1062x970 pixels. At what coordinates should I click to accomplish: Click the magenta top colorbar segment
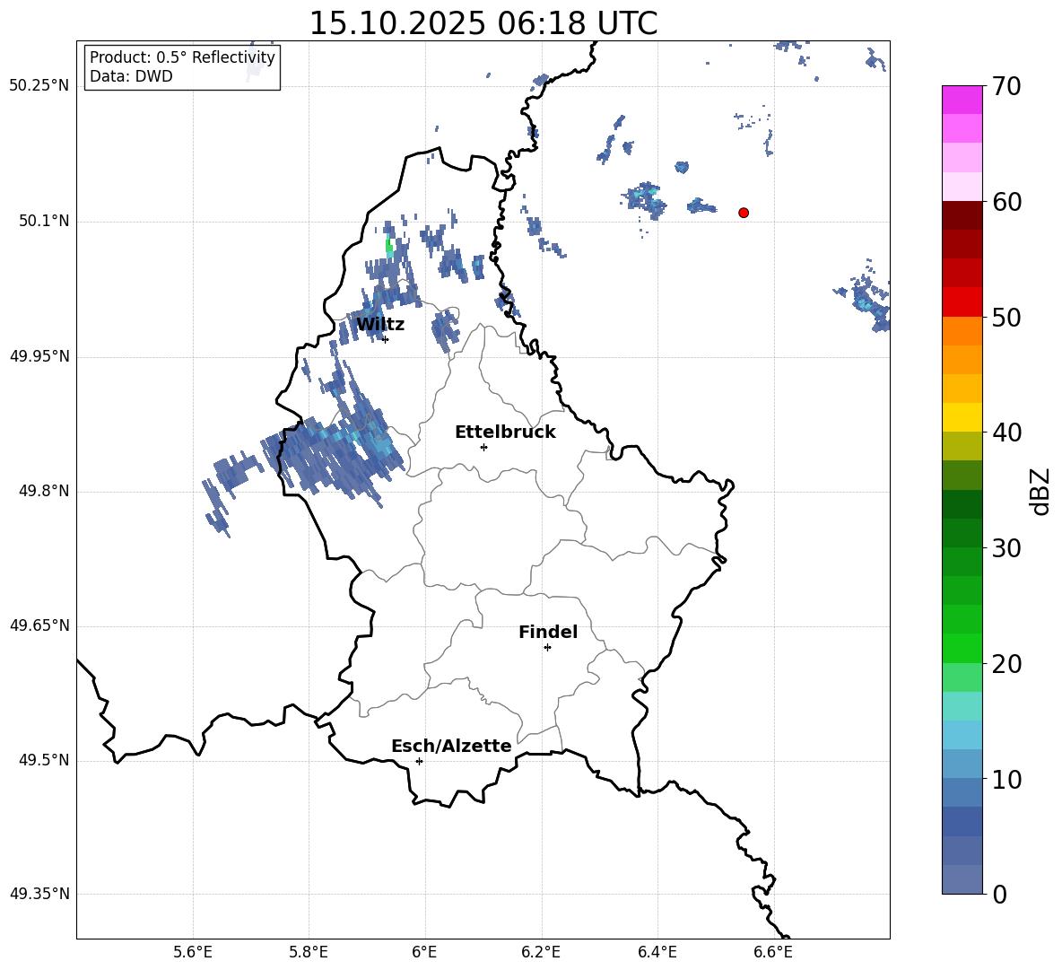(962, 100)
